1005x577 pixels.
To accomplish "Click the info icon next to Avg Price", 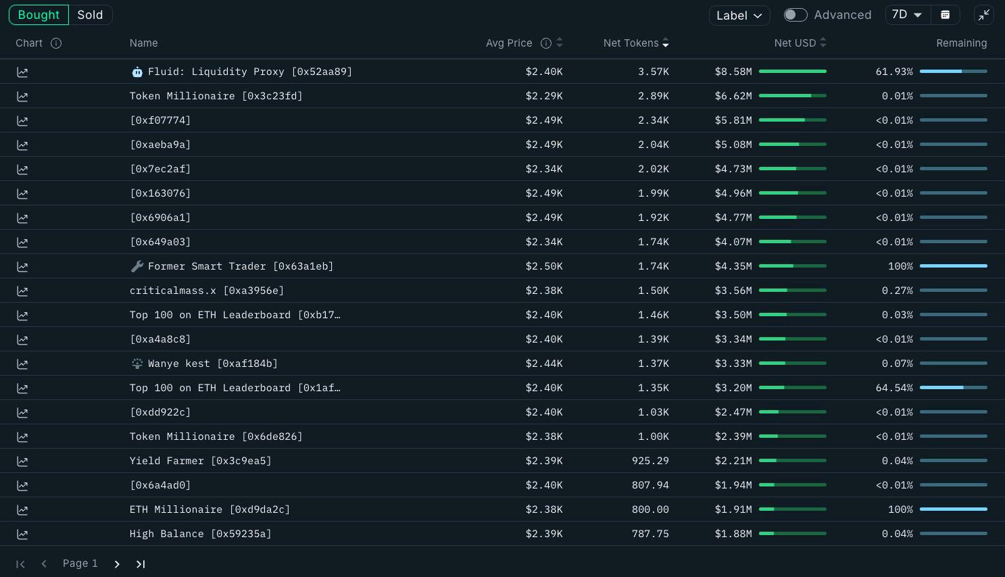I will 546,43.
